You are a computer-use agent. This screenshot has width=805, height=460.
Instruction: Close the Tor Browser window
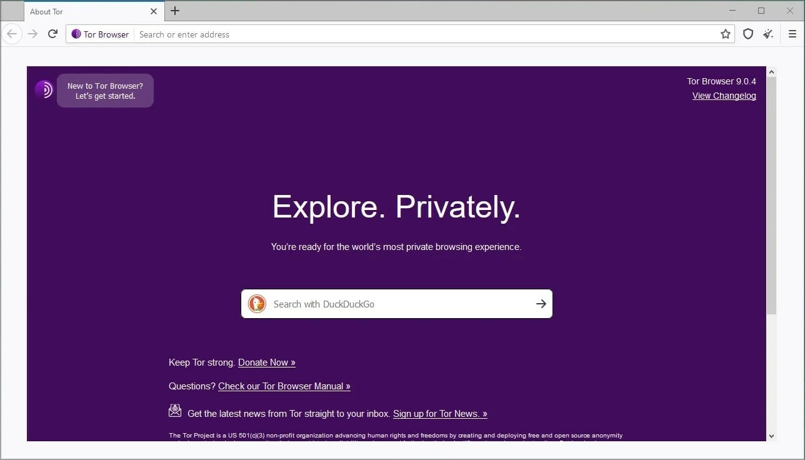tap(789, 11)
